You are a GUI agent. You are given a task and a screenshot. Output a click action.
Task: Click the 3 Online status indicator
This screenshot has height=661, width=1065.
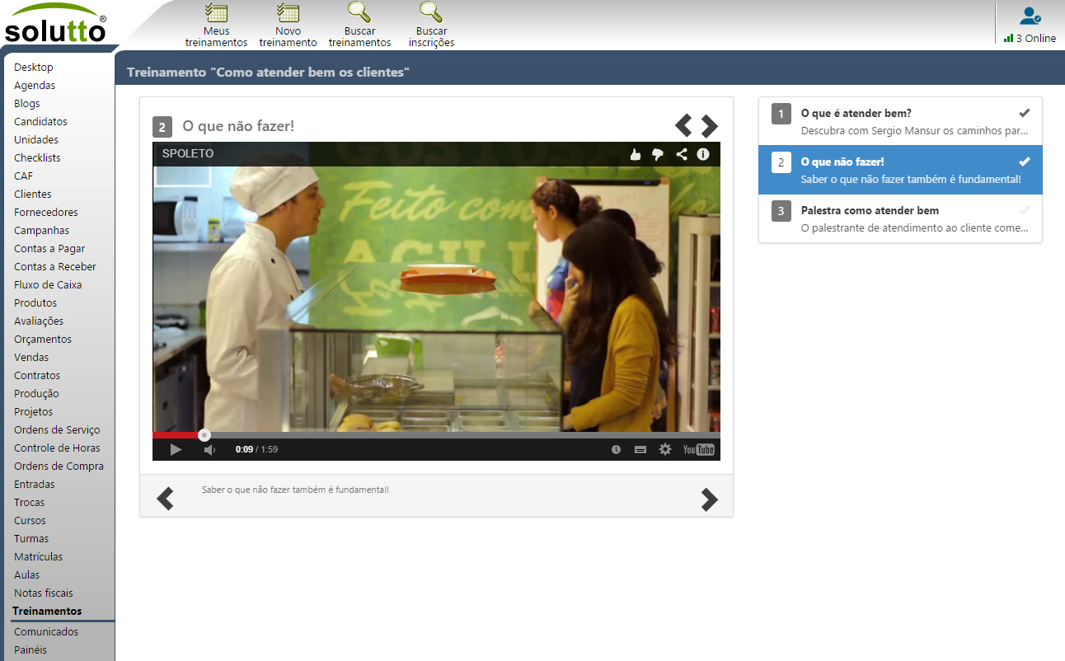click(1030, 38)
